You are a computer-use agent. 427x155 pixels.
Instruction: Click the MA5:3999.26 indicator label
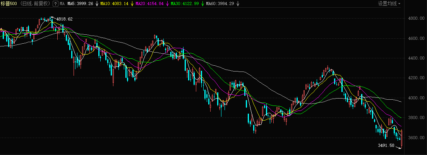click(x=80, y=4)
